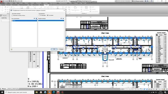Select the second grouping radio button
This screenshot has width=168, height=94.
click(x=48, y=15)
